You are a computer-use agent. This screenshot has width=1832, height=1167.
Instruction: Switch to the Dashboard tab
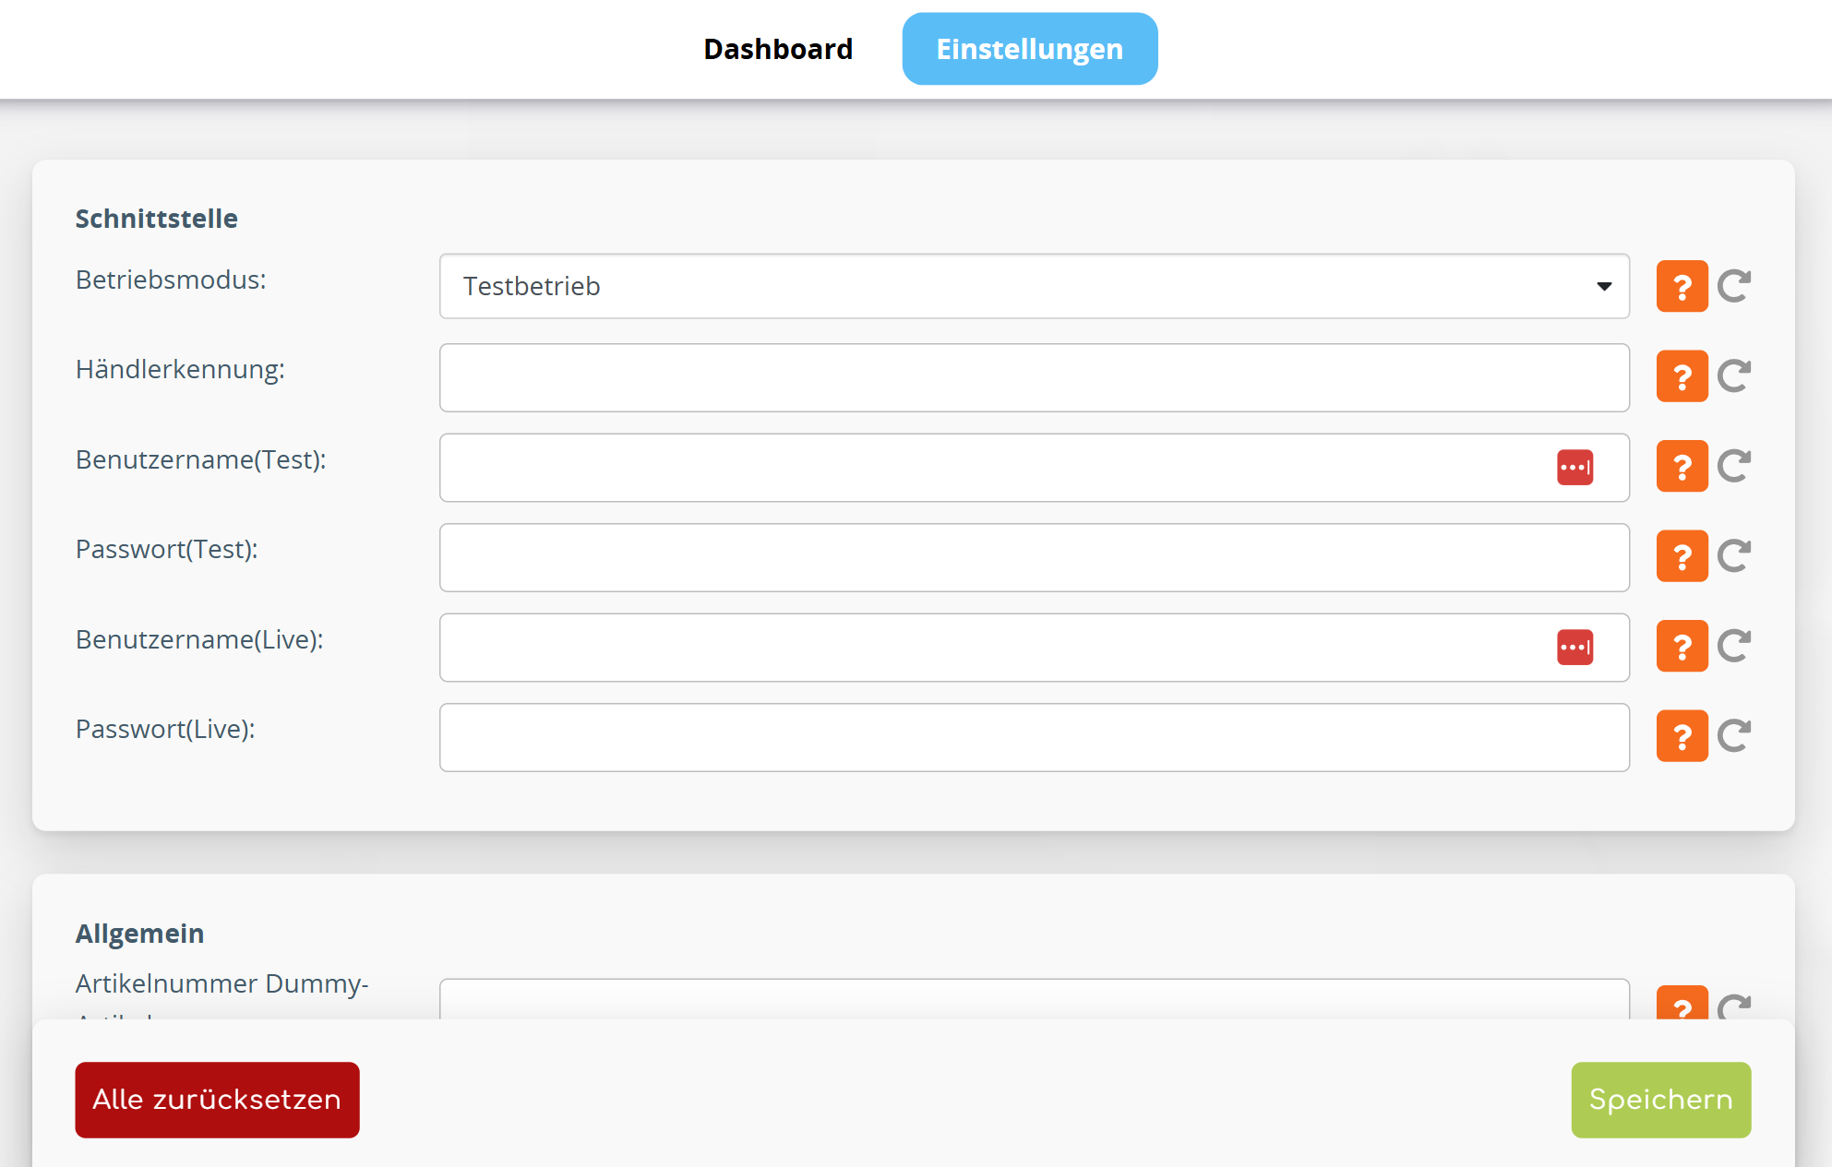[x=777, y=49]
